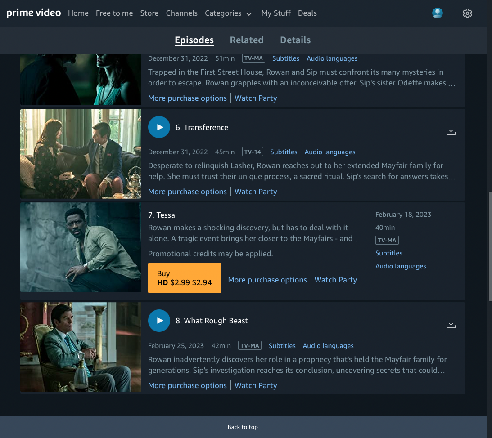This screenshot has width=492, height=438.
Task: Open More purchase options for episode 6
Action: [187, 192]
